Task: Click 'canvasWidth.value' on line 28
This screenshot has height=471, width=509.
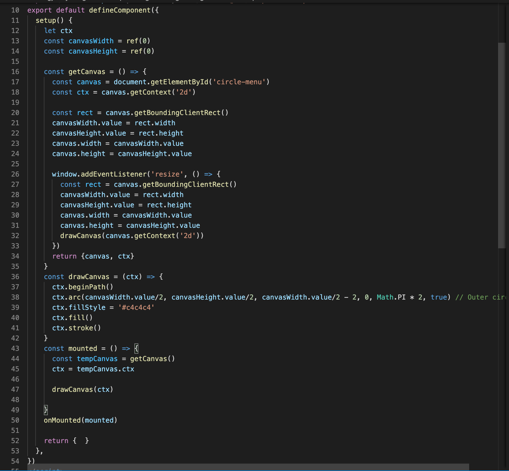Action: click(x=95, y=195)
